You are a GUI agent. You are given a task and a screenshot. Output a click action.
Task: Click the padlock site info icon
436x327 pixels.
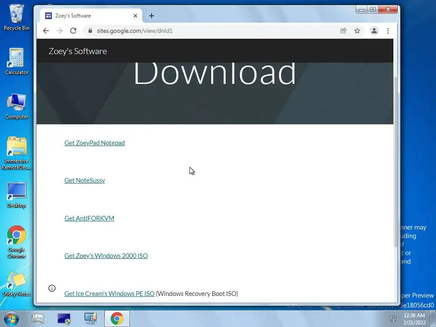tap(90, 31)
